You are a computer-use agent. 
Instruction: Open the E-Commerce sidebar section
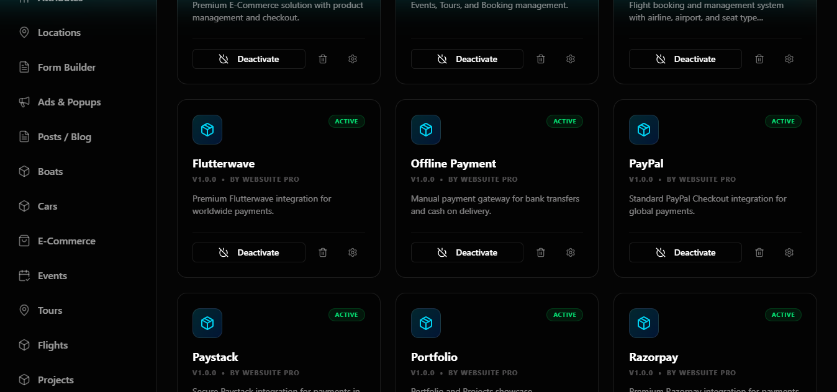tap(66, 241)
